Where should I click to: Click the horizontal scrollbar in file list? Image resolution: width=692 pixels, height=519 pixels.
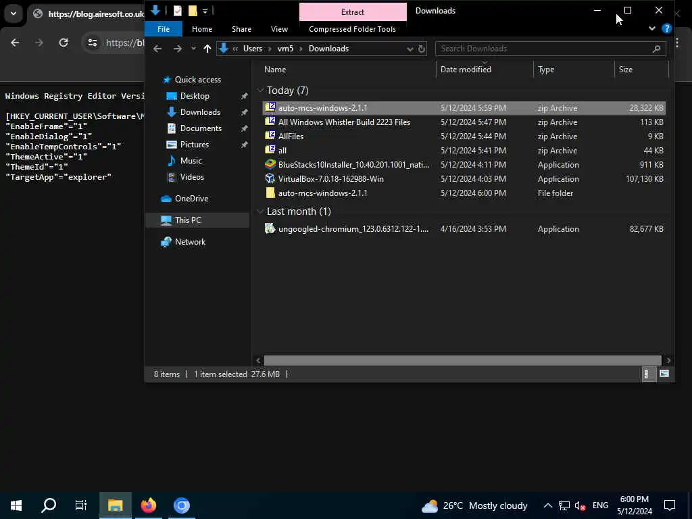click(462, 361)
